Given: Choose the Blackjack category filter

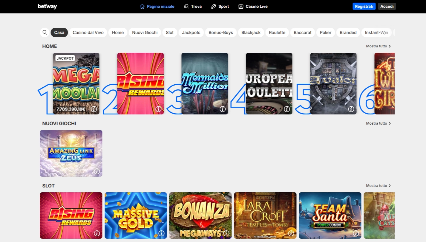Looking at the screenshot, I should point(251,32).
